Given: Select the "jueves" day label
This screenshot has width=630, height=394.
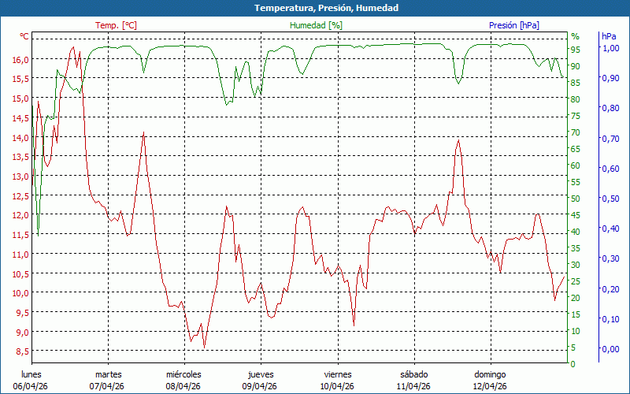Looking at the screenshot, I should [261, 374].
